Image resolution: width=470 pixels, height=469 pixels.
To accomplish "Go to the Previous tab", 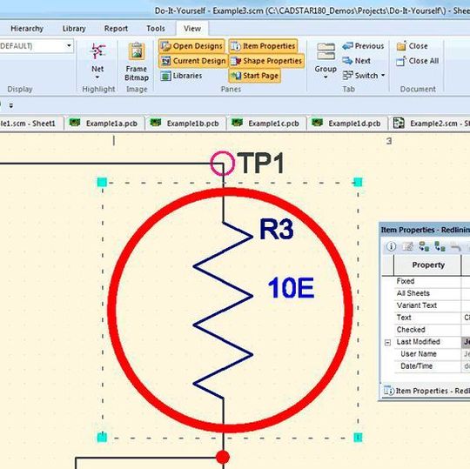I will (363, 46).
